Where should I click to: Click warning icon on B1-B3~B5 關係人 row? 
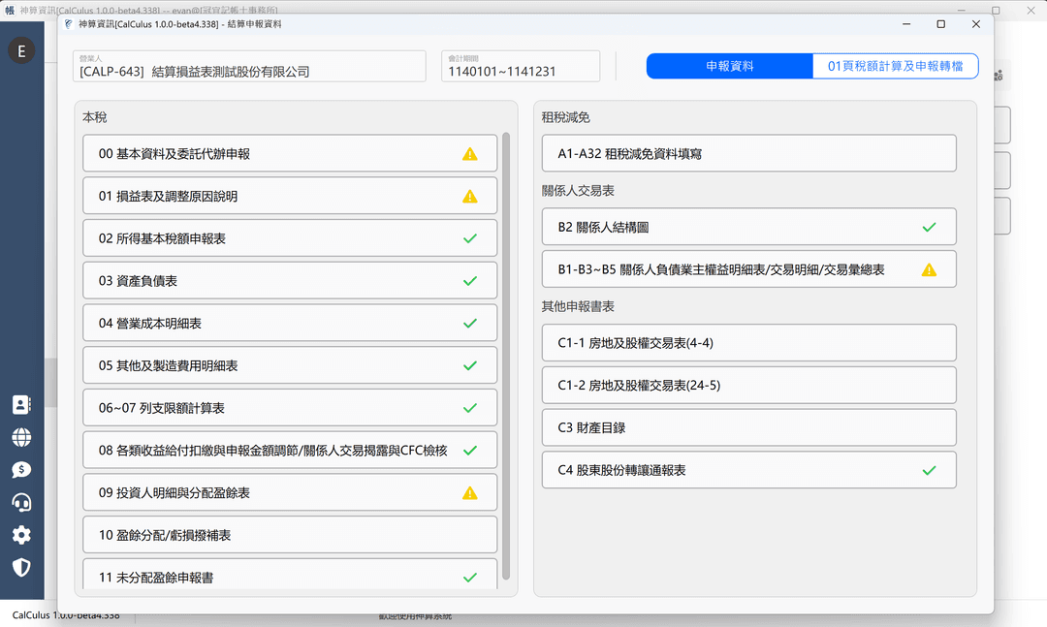[x=929, y=269]
